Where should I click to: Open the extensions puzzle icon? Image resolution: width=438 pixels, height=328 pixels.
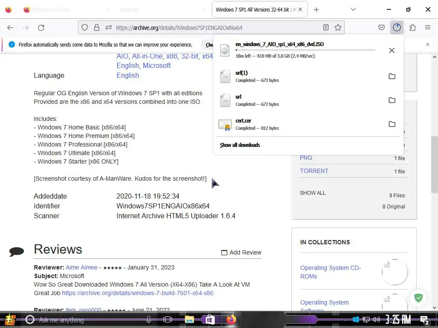tap(413, 27)
